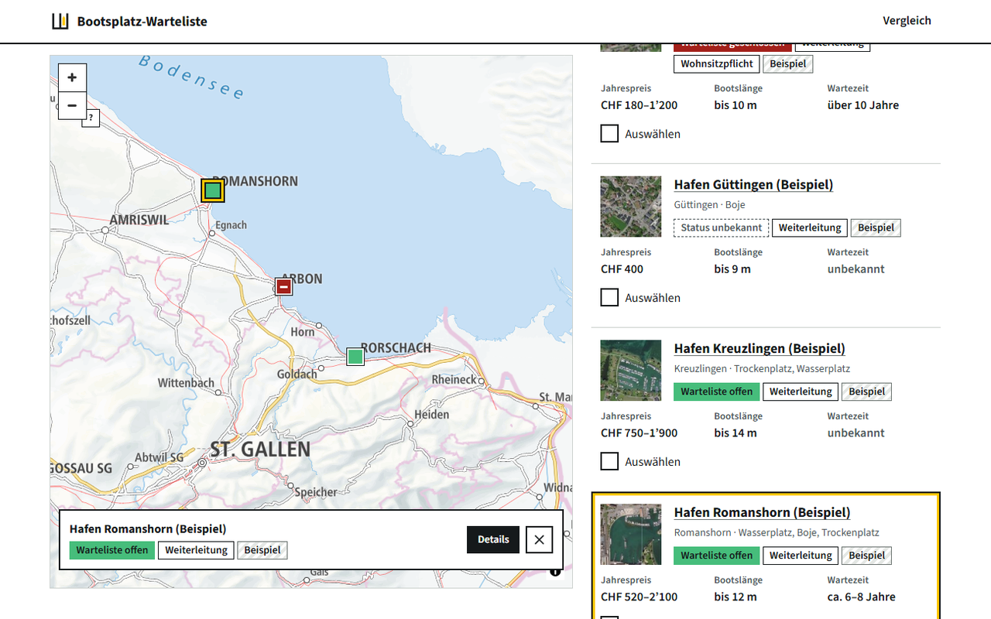991x619 pixels.
Task: Open the Hafen Güttingen (Beispiel) link
Action: 753,185
